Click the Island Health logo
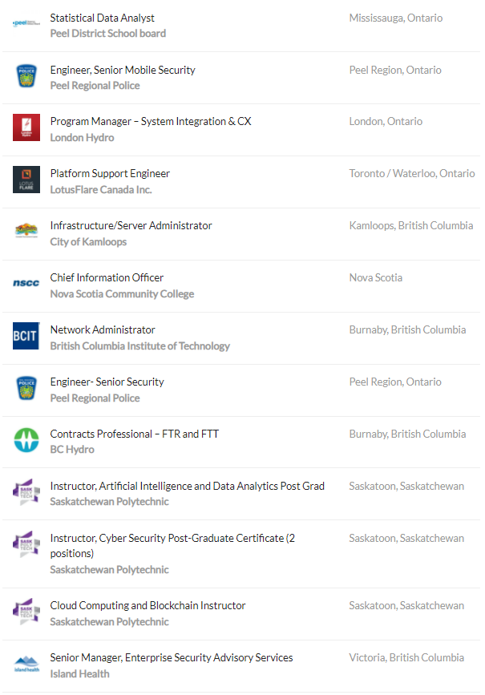485x695 pixels. (x=26, y=665)
